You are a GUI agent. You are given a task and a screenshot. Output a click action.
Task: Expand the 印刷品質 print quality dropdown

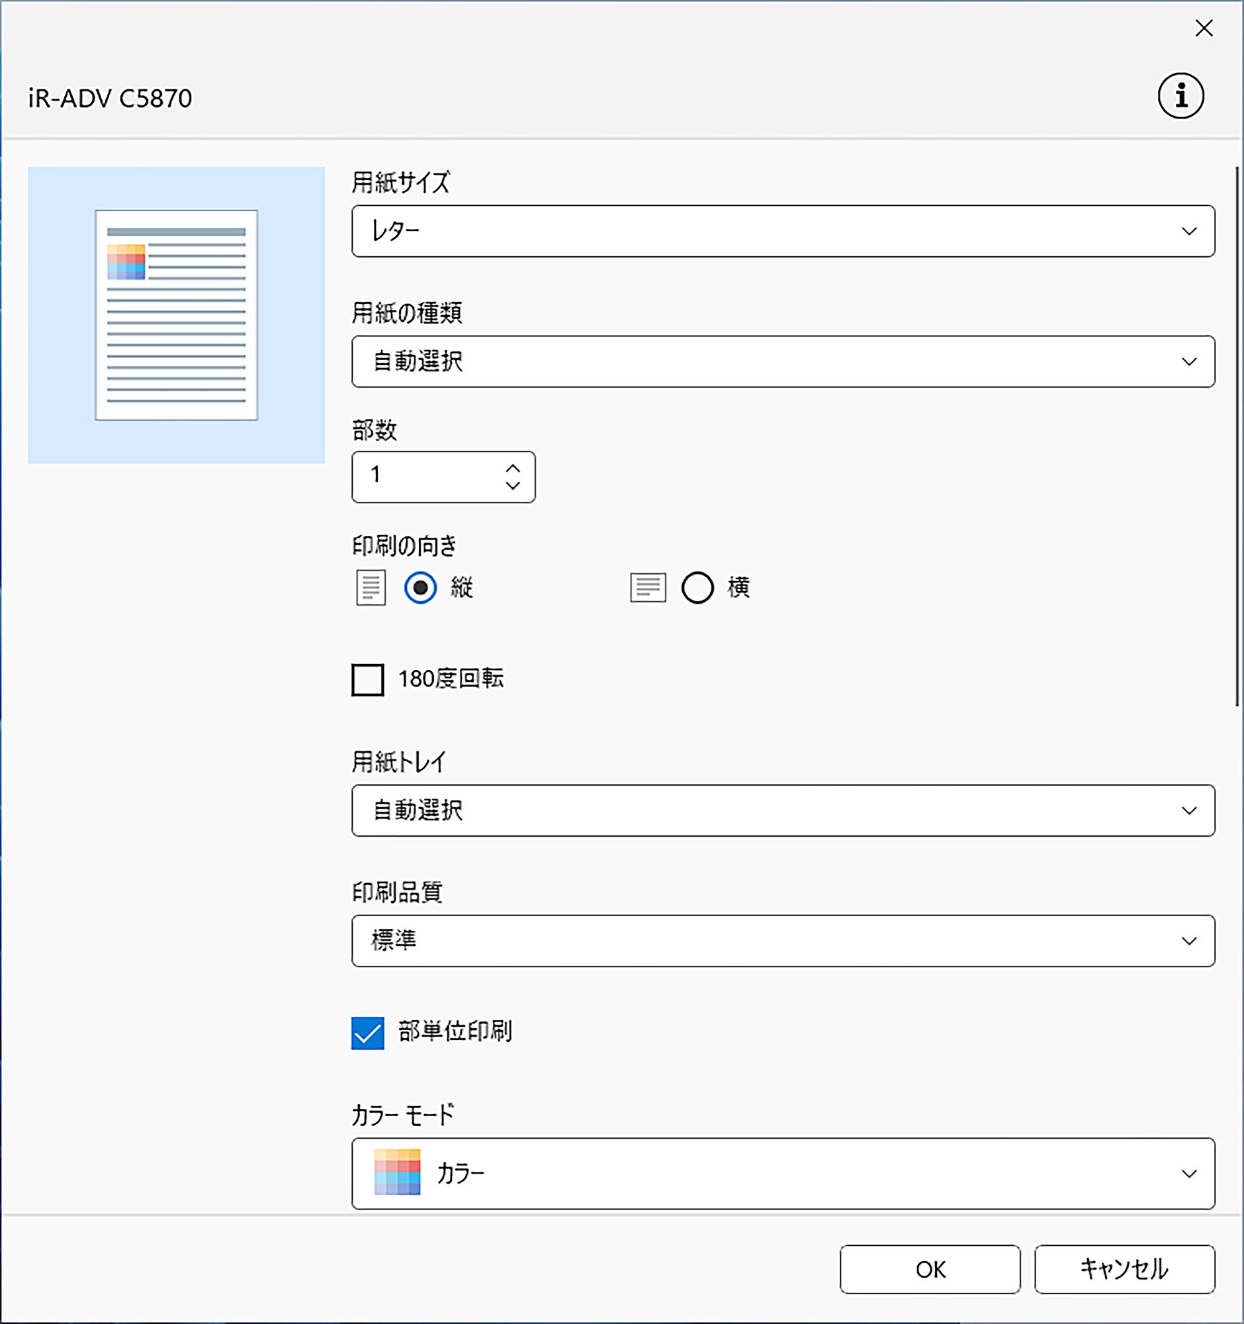tap(783, 941)
